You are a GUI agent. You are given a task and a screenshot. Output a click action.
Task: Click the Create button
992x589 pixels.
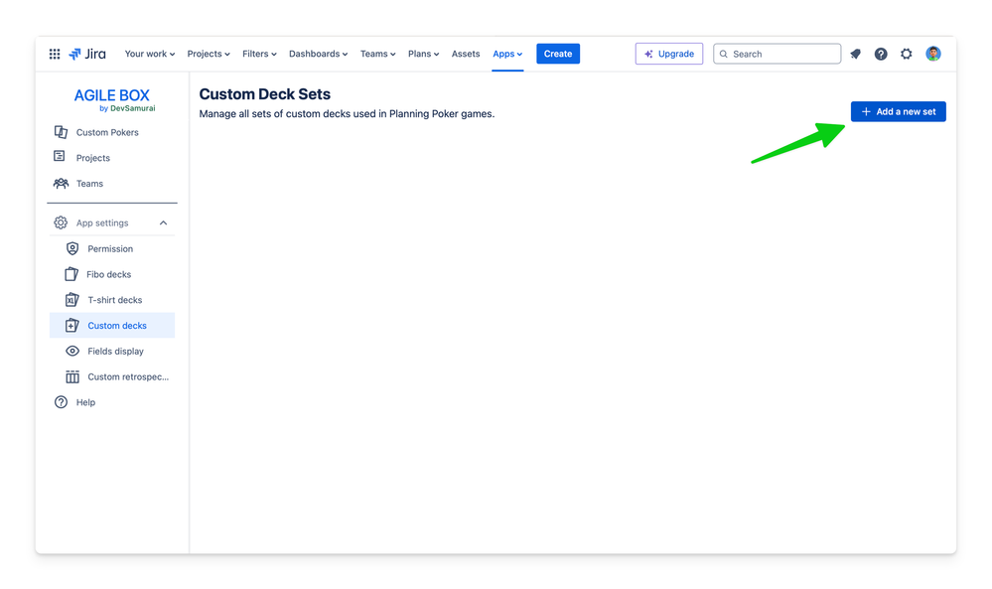[x=558, y=54]
